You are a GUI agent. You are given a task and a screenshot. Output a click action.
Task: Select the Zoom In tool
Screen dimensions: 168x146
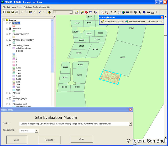[x=102, y=12]
